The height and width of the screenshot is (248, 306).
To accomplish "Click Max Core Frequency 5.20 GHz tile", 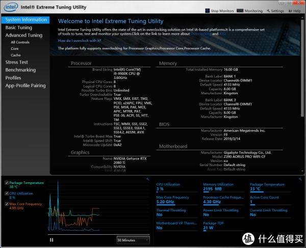I will pyautogui.click(x=177, y=200).
